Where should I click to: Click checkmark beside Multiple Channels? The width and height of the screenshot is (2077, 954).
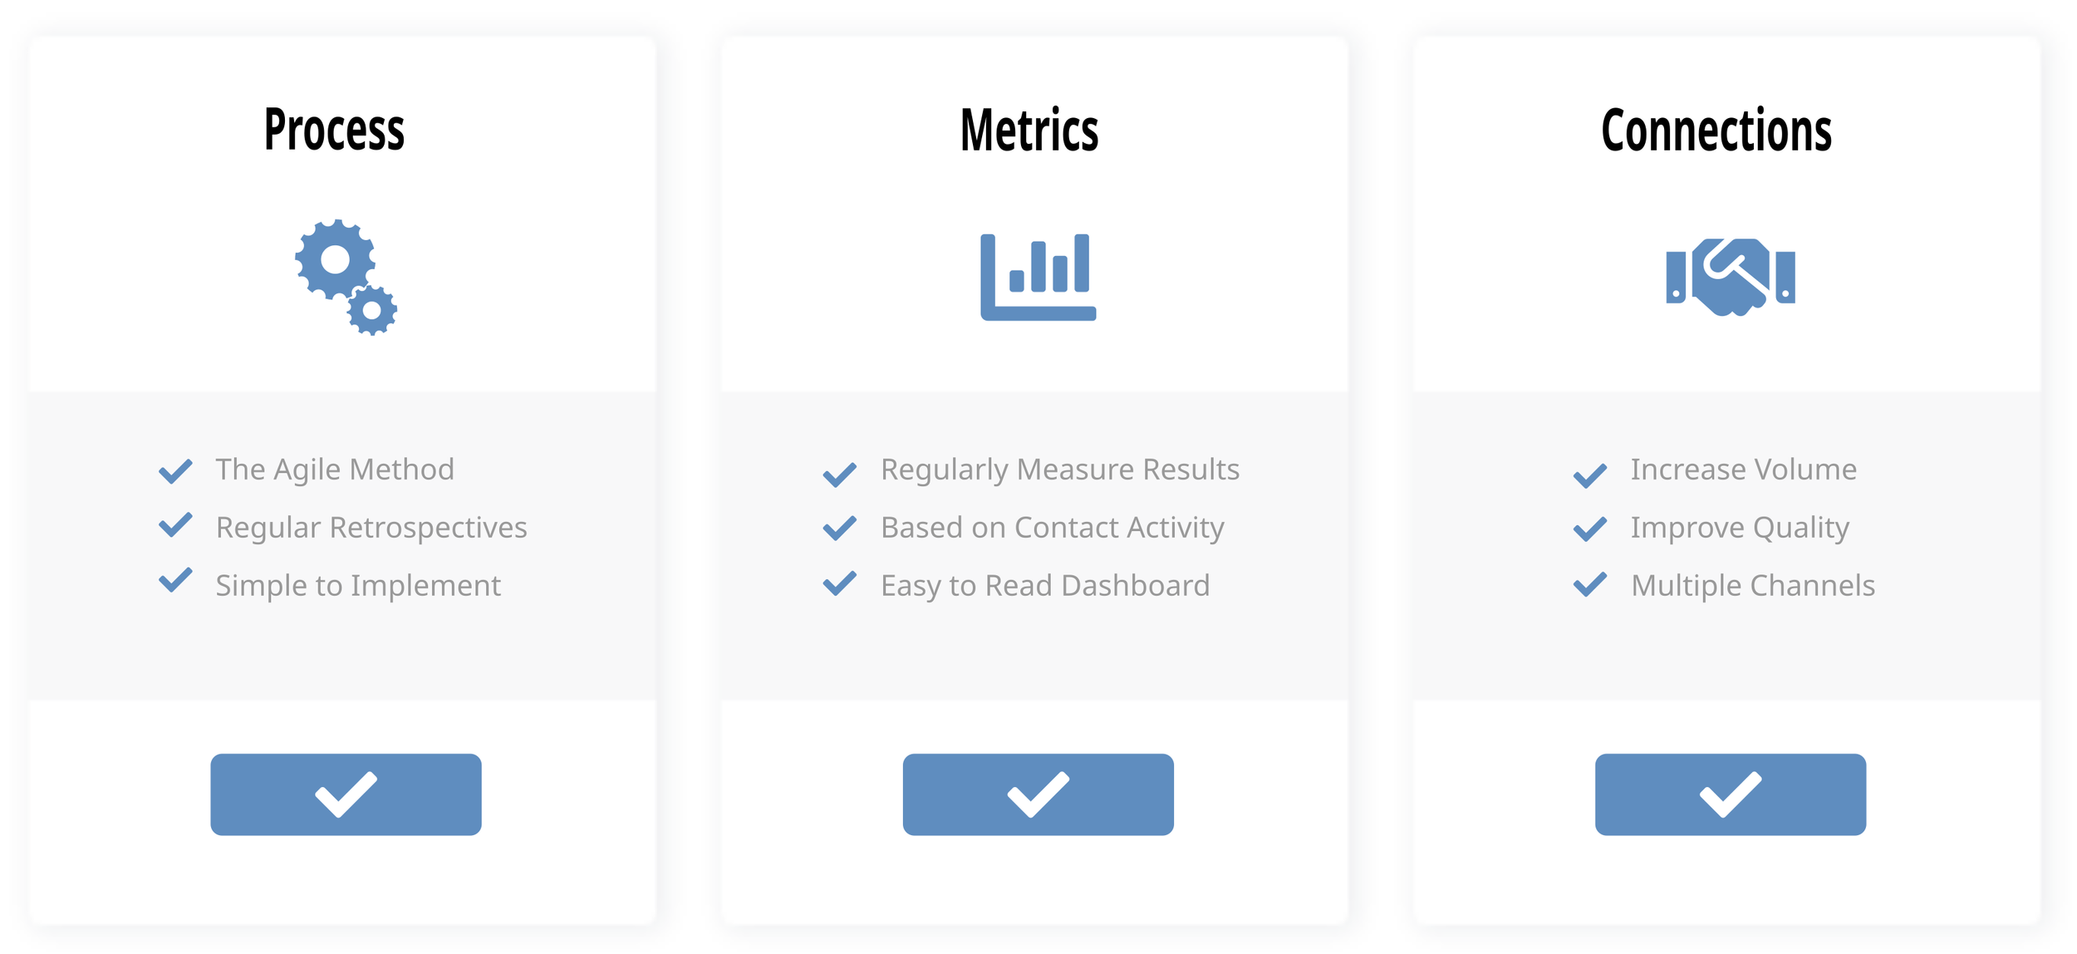coord(1589,584)
